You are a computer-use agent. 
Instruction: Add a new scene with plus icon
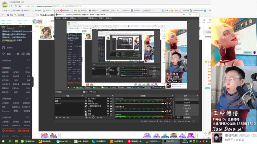(x=57, y=117)
